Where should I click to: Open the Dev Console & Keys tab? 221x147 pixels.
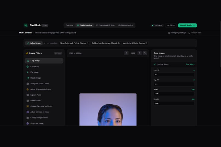pyautogui.click(x=105, y=25)
